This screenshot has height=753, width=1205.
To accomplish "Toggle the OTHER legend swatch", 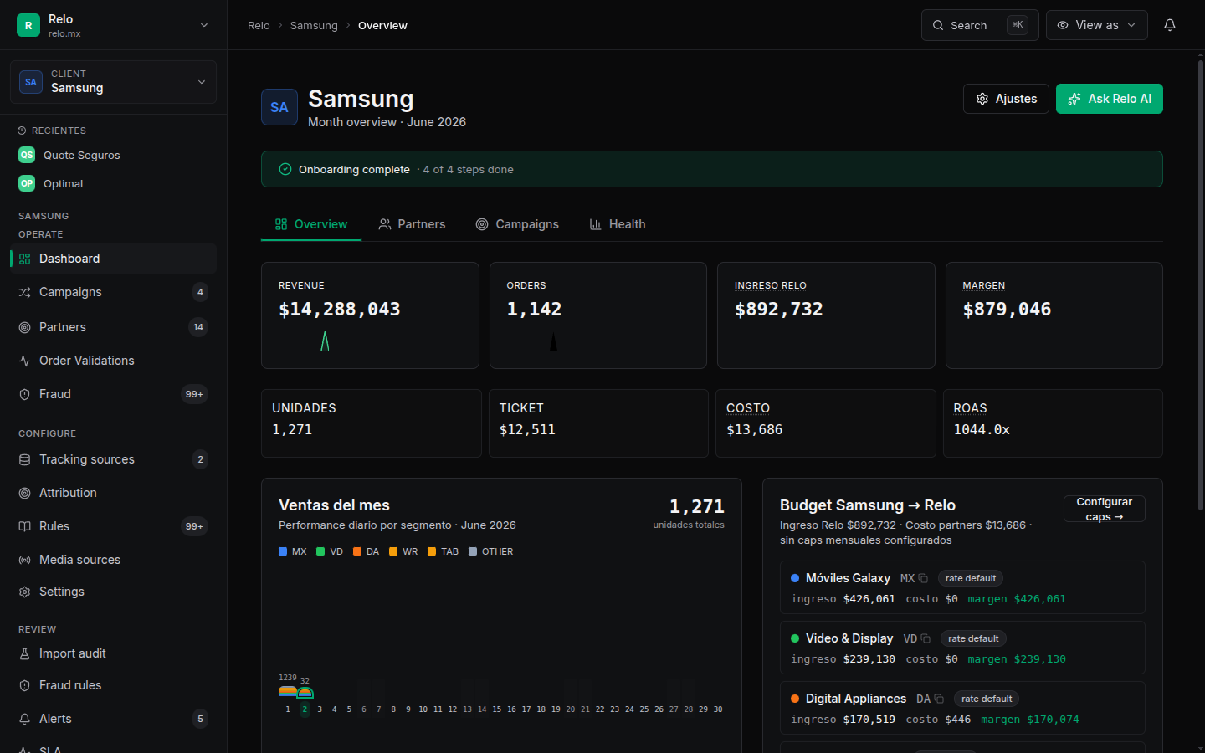I will (x=473, y=551).
